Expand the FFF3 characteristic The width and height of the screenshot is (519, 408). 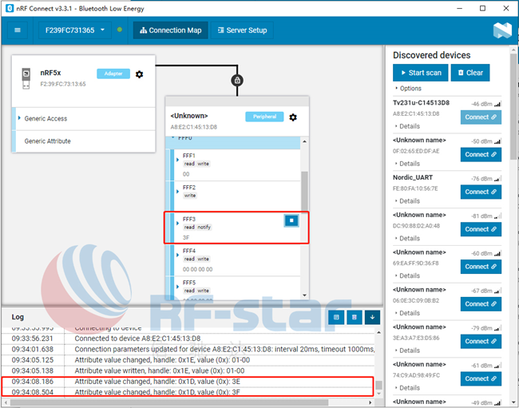177,224
